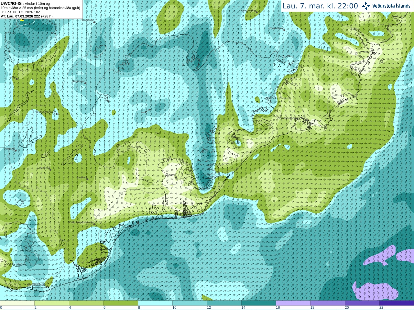Click the 2–4 m/s light green legend swatch
The image size is (414, 310).
click(x=52, y=303)
